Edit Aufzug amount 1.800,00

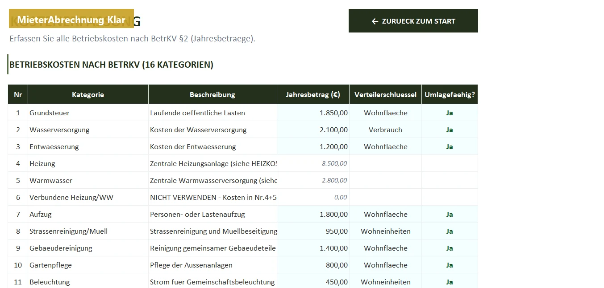(x=313, y=214)
